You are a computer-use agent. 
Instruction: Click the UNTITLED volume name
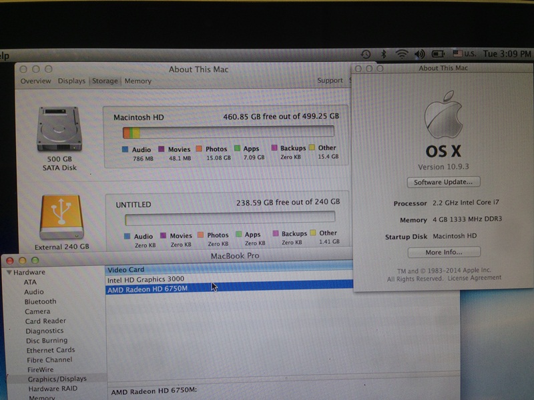[x=133, y=205]
